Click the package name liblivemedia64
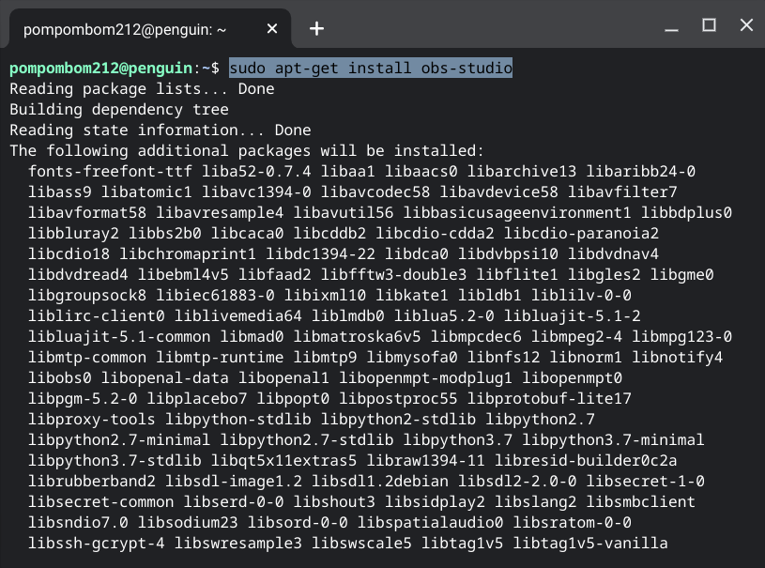This screenshot has width=765, height=568. point(238,315)
